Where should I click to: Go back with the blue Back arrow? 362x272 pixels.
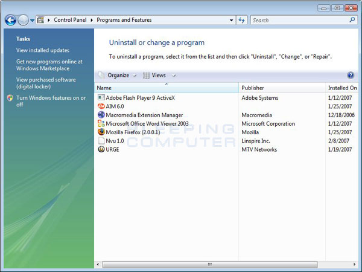[x=10, y=21]
